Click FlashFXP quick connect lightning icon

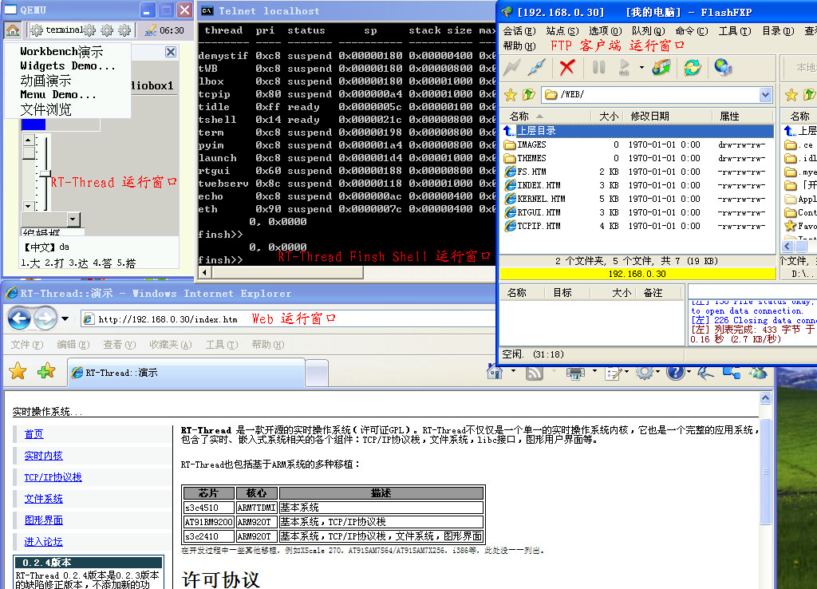[511, 67]
